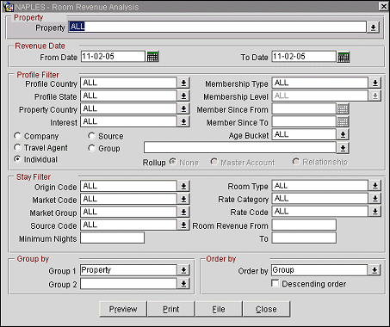Select the Source radio button
The width and height of the screenshot is (390, 327).
[x=91, y=136]
